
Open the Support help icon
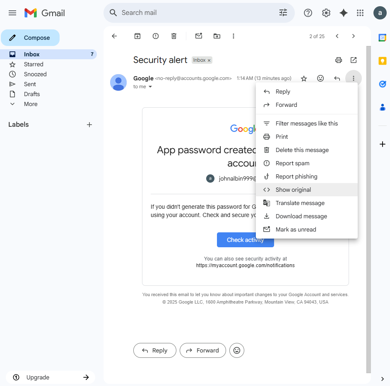pyautogui.click(x=308, y=13)
